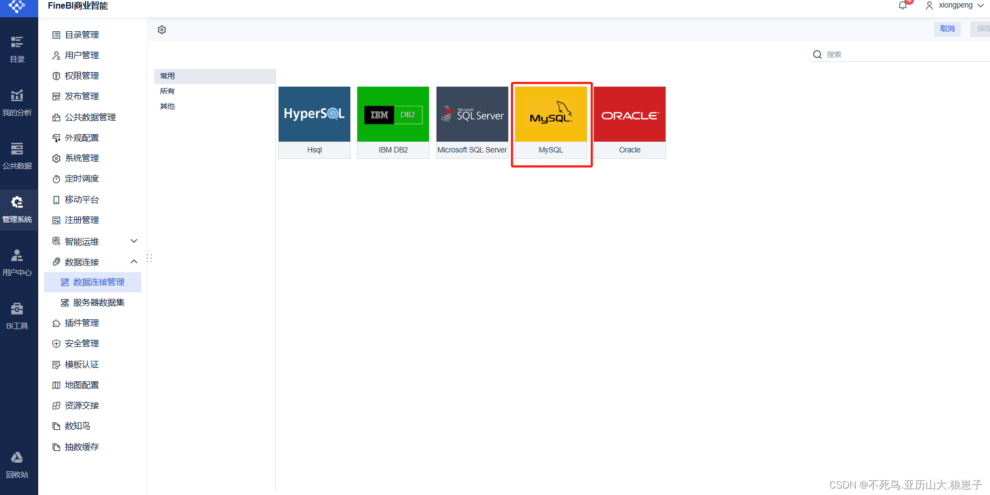This screenshot has height=495, width=990.
Task: Open the 公共数据 sidebar section
Action: [x=17, y=156]
